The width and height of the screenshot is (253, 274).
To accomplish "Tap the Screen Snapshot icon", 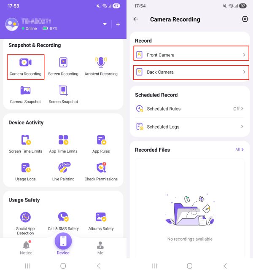I will point(63,90).
